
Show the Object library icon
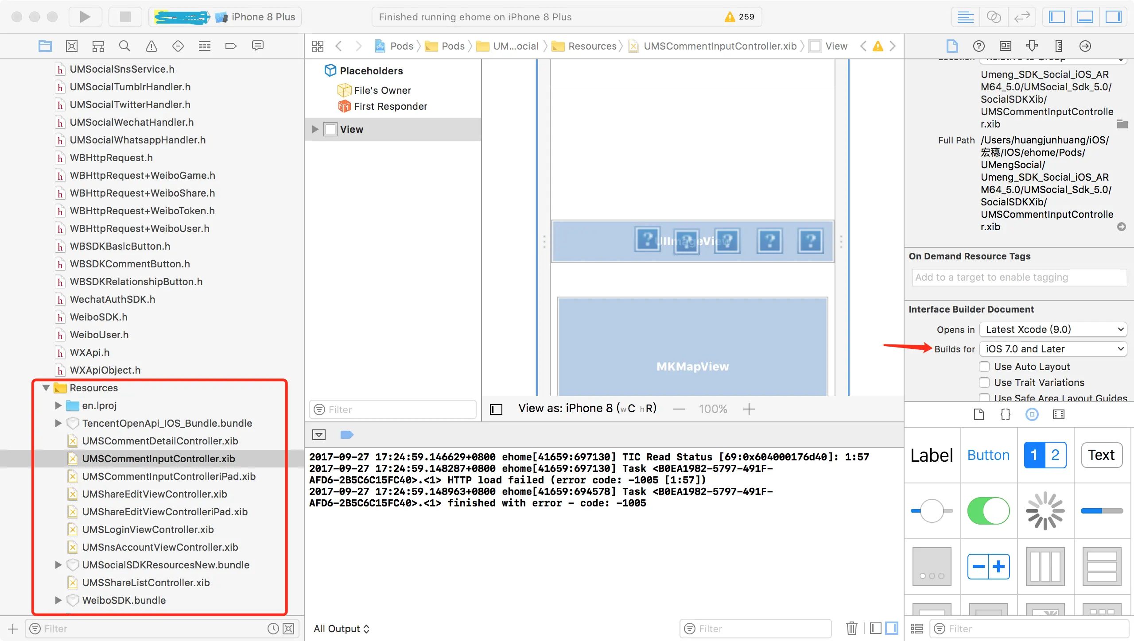pos(1032,414)
